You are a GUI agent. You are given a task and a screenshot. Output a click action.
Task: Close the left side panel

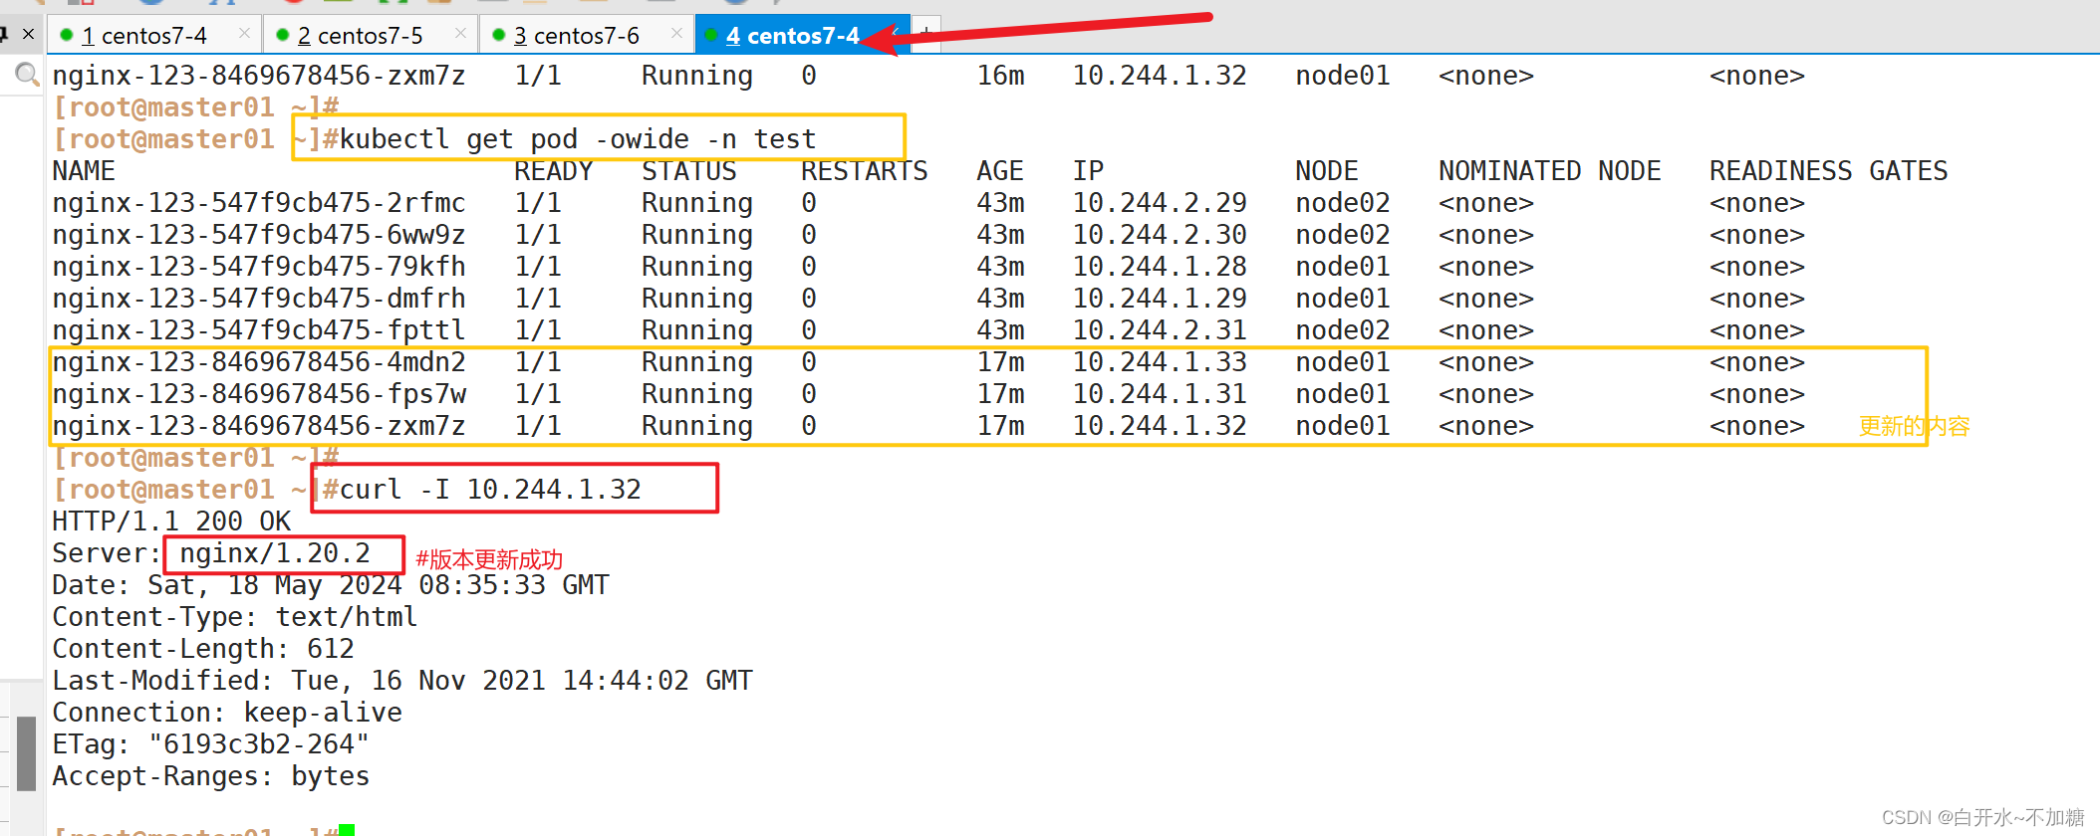(28, 34)
